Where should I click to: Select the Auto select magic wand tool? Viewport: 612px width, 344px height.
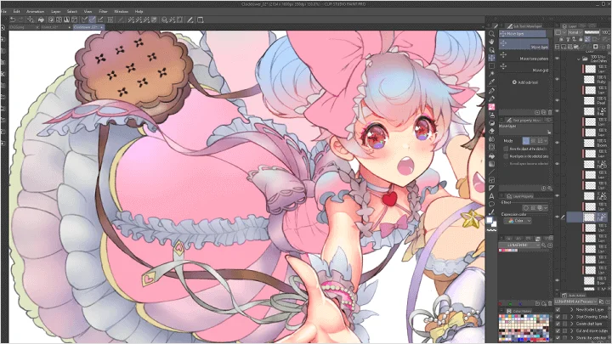pyautogui.click(x=491, y=74)
